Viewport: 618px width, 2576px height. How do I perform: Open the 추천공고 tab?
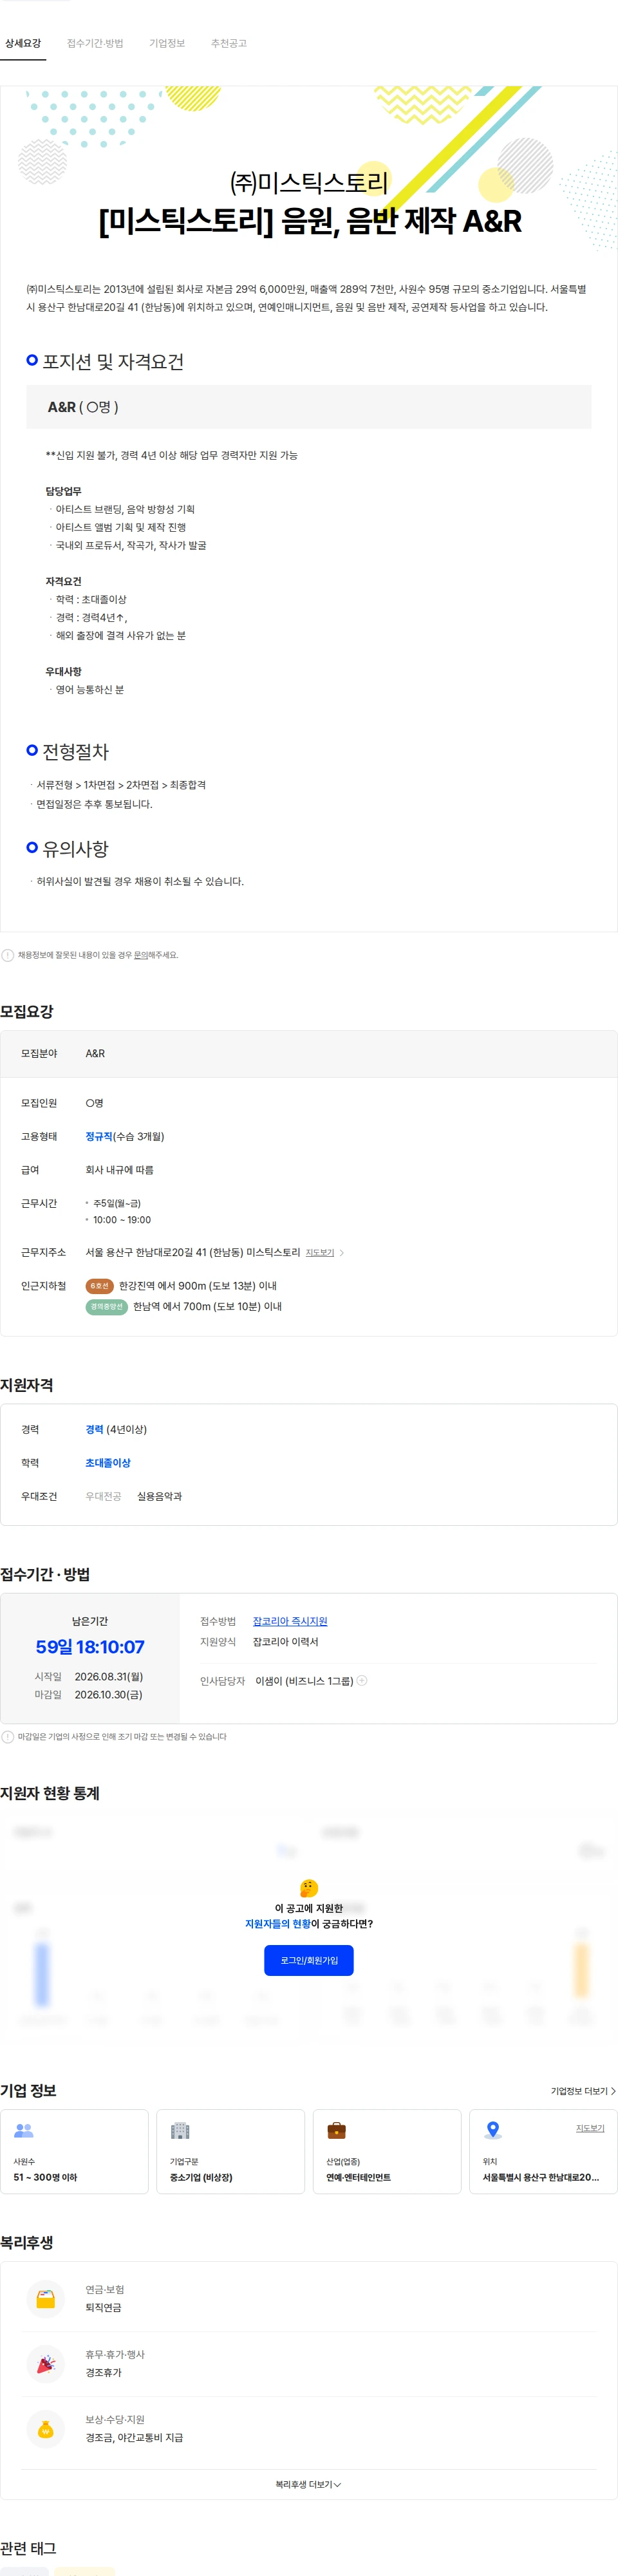click(x=229, y=43)
